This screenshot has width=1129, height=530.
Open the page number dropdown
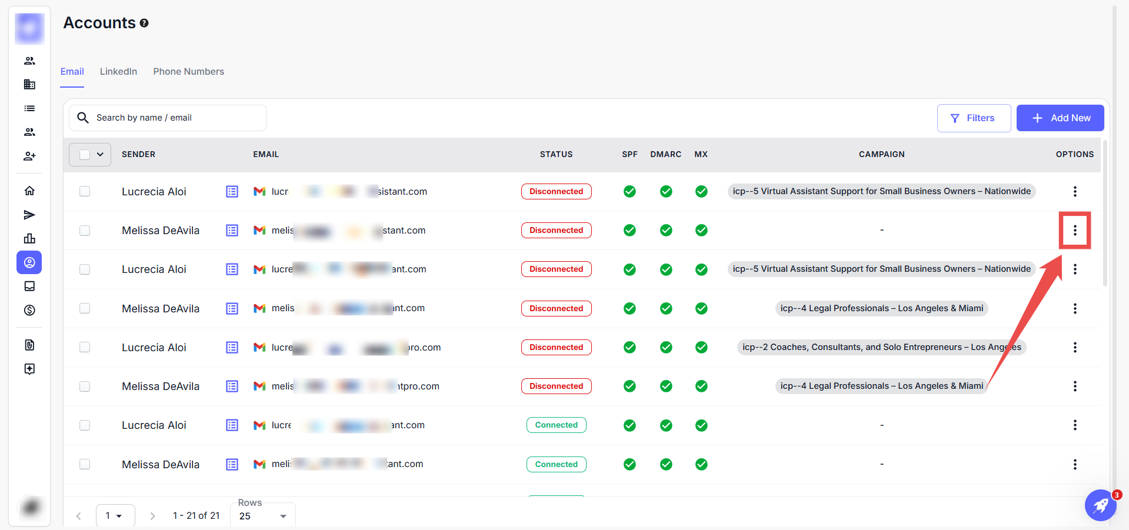click(115, 516)
